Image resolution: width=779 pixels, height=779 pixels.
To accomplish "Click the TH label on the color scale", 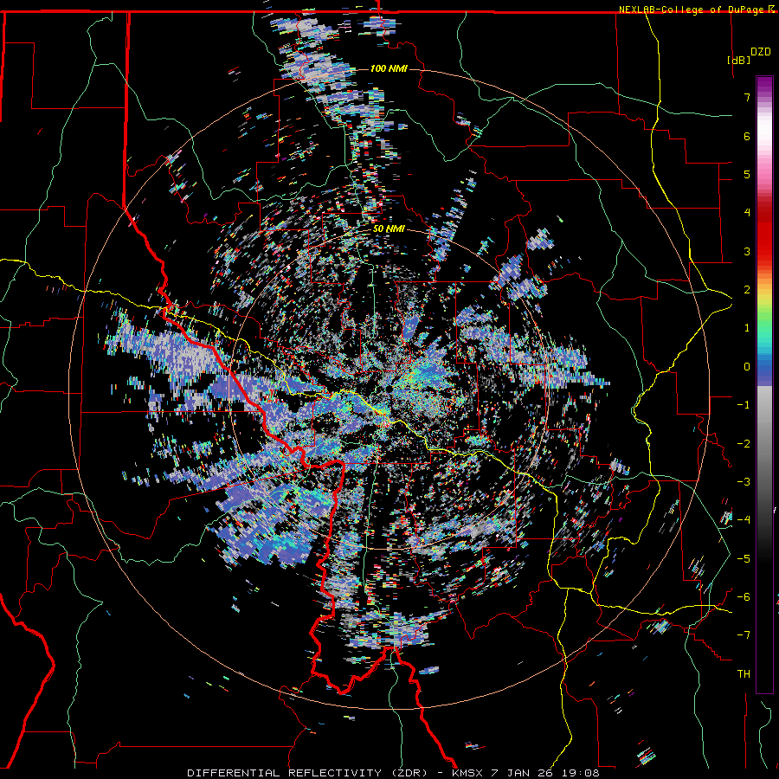I will tap(744, 674).
